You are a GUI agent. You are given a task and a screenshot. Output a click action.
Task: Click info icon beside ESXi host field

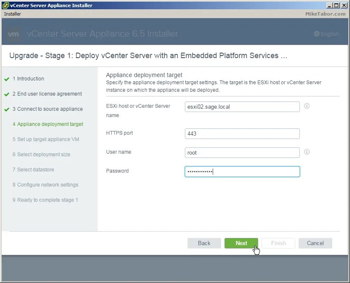tap(307, 106)
